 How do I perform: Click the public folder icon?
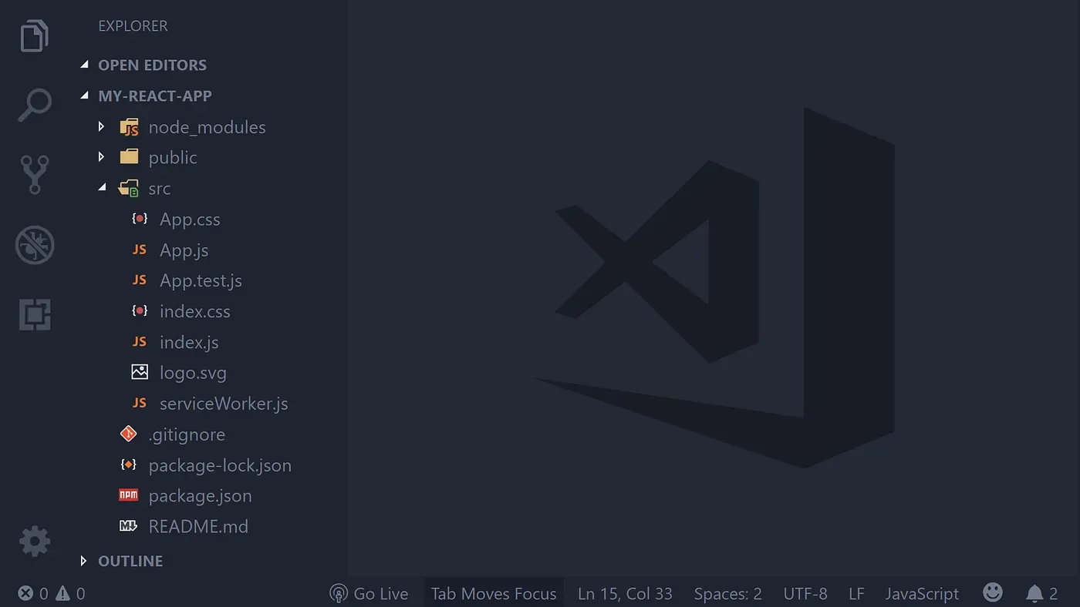[x=130, y=157]
